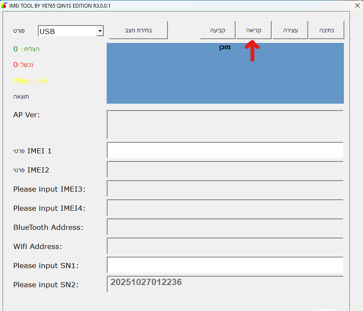This screenshot has height=311, width=363.
Task: Select the Wifi Address field
Action: 225,246
